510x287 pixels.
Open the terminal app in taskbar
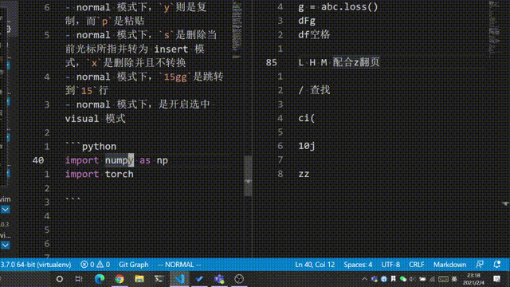159,279
